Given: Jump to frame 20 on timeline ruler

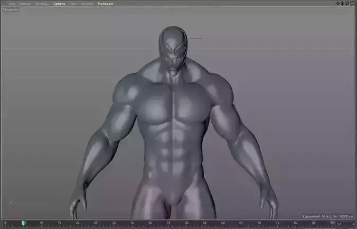Looking at the screenshot, I should click(78, 223).
